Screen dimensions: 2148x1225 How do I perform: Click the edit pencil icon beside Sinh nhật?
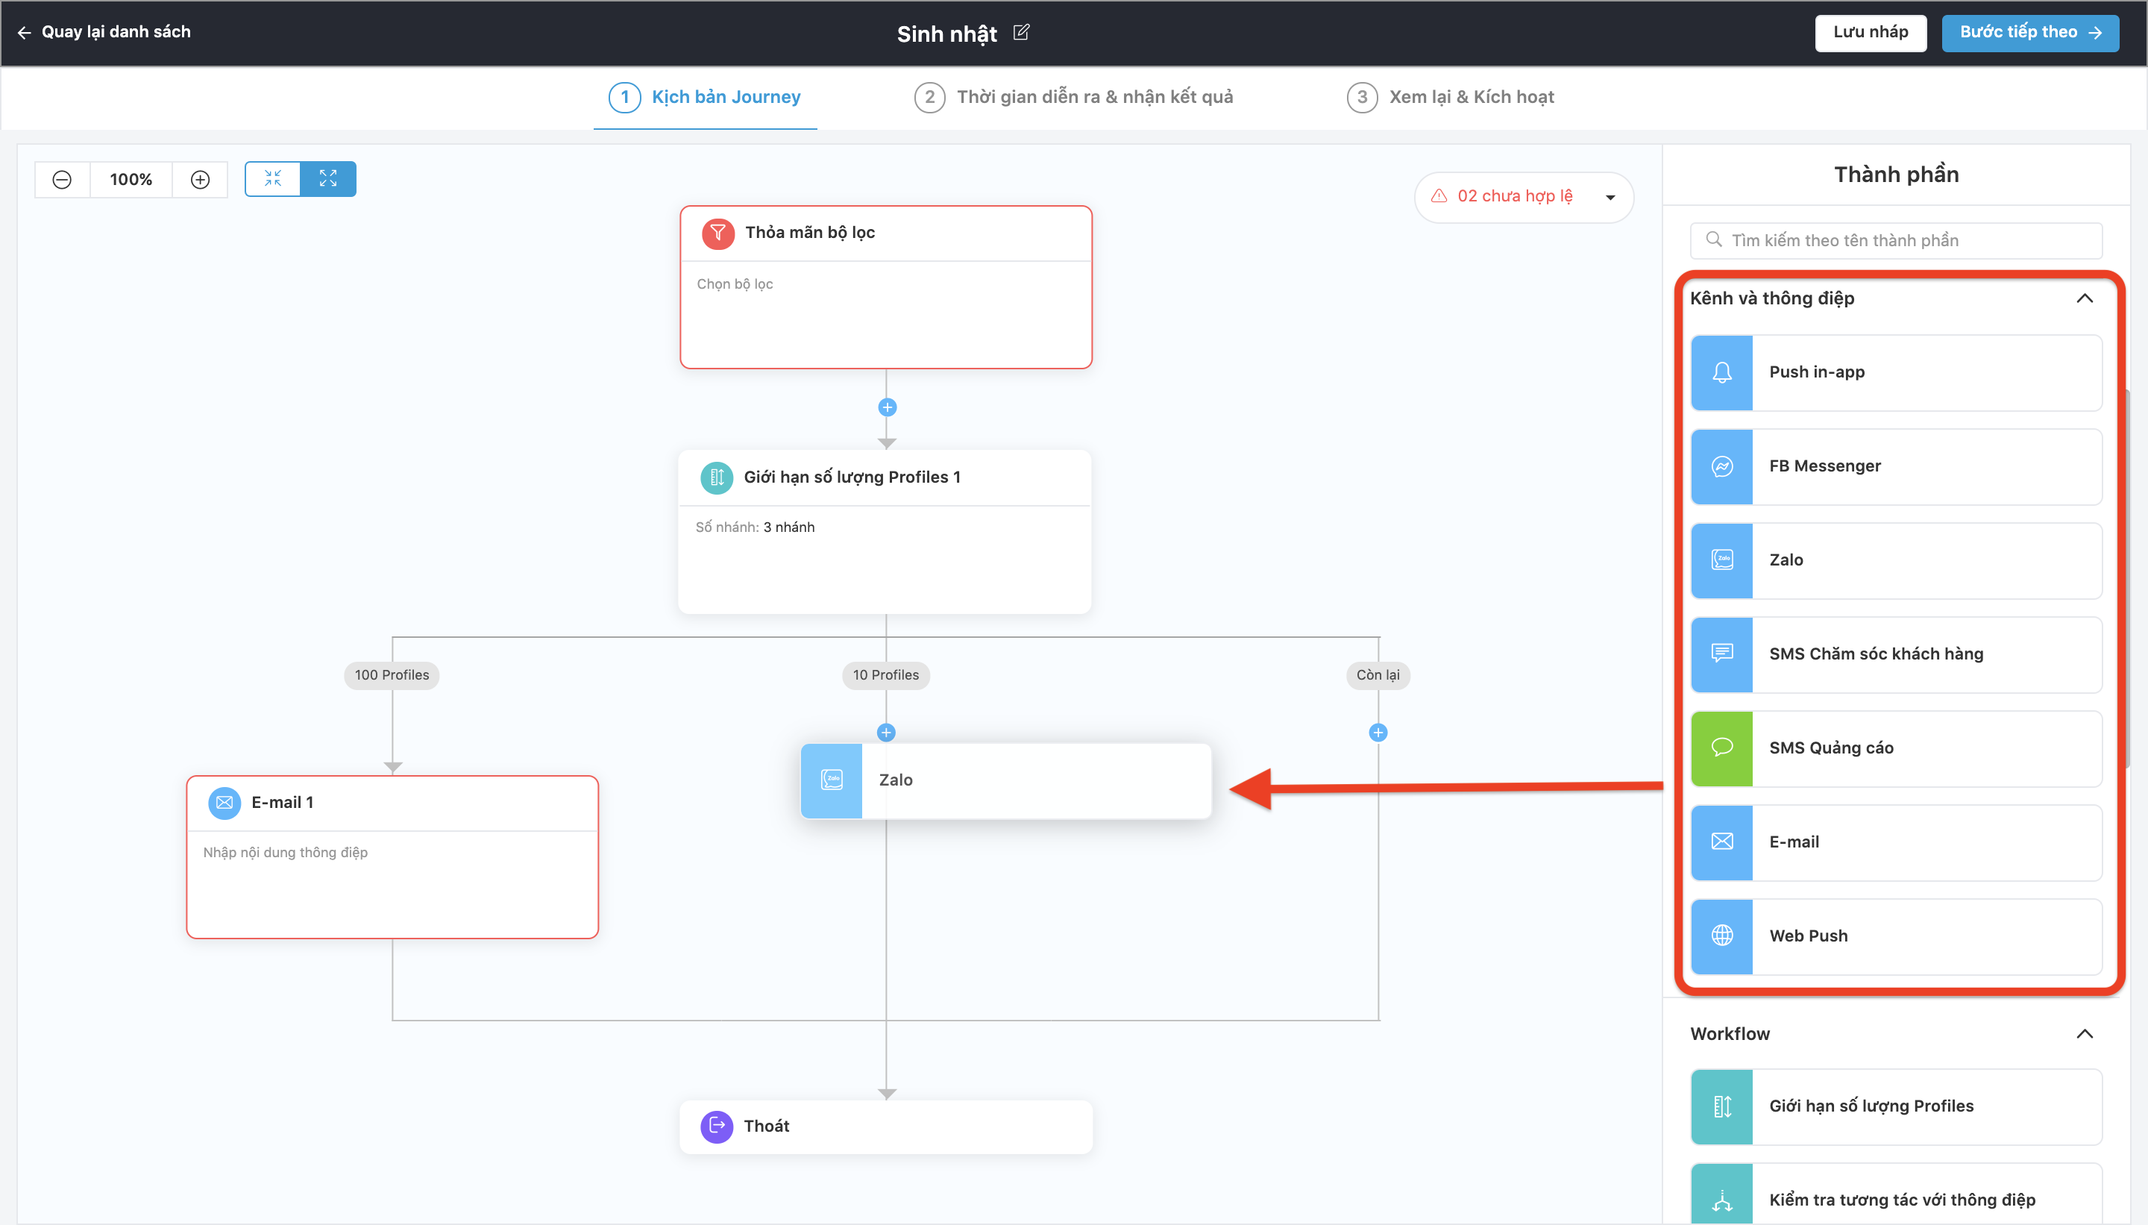pos(1021,32)
